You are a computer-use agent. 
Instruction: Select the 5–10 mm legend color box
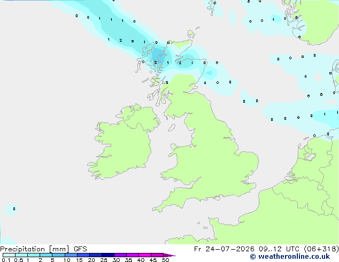click(59, 255)
